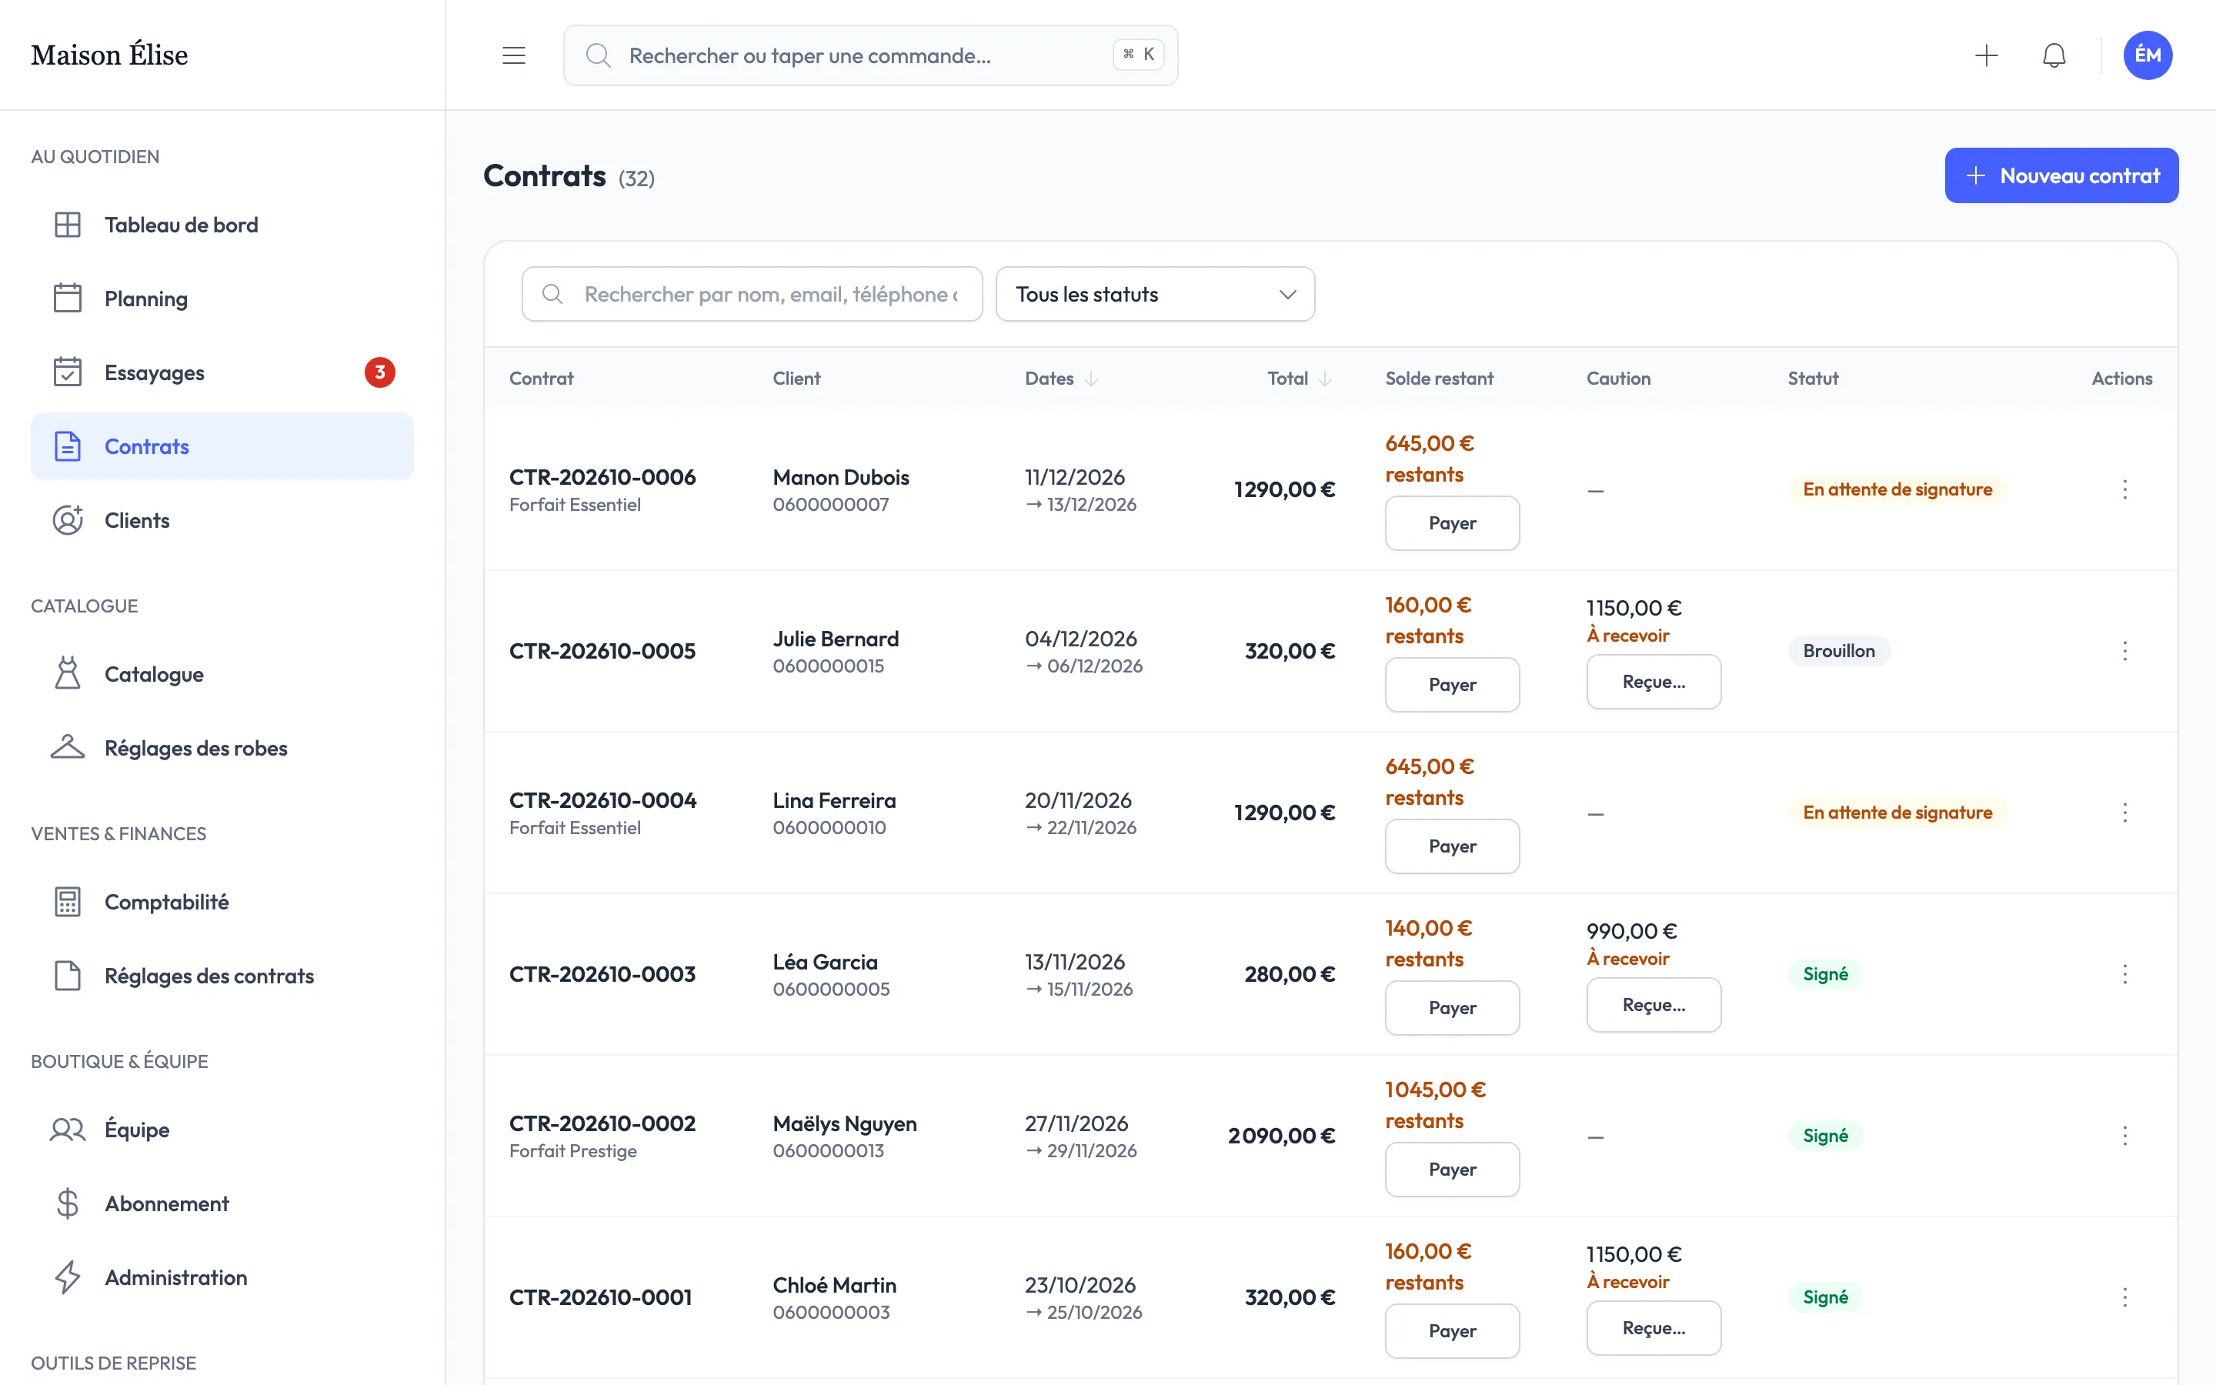Click the Catalogue dress icon
This screenshot has height=1385, width=2216.
(68, 673)
